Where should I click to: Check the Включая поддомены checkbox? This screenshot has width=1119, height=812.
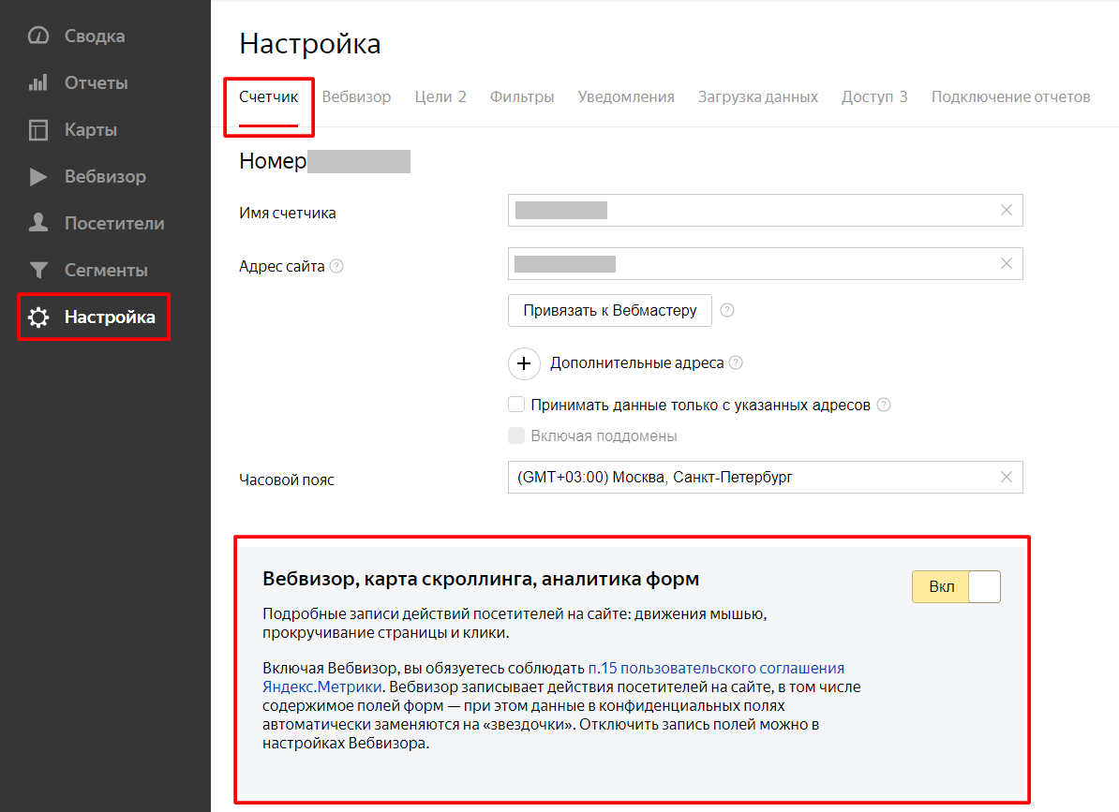click(515, 436)
